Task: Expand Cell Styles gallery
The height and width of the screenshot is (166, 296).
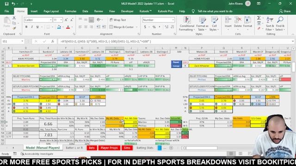Action: 214,24
